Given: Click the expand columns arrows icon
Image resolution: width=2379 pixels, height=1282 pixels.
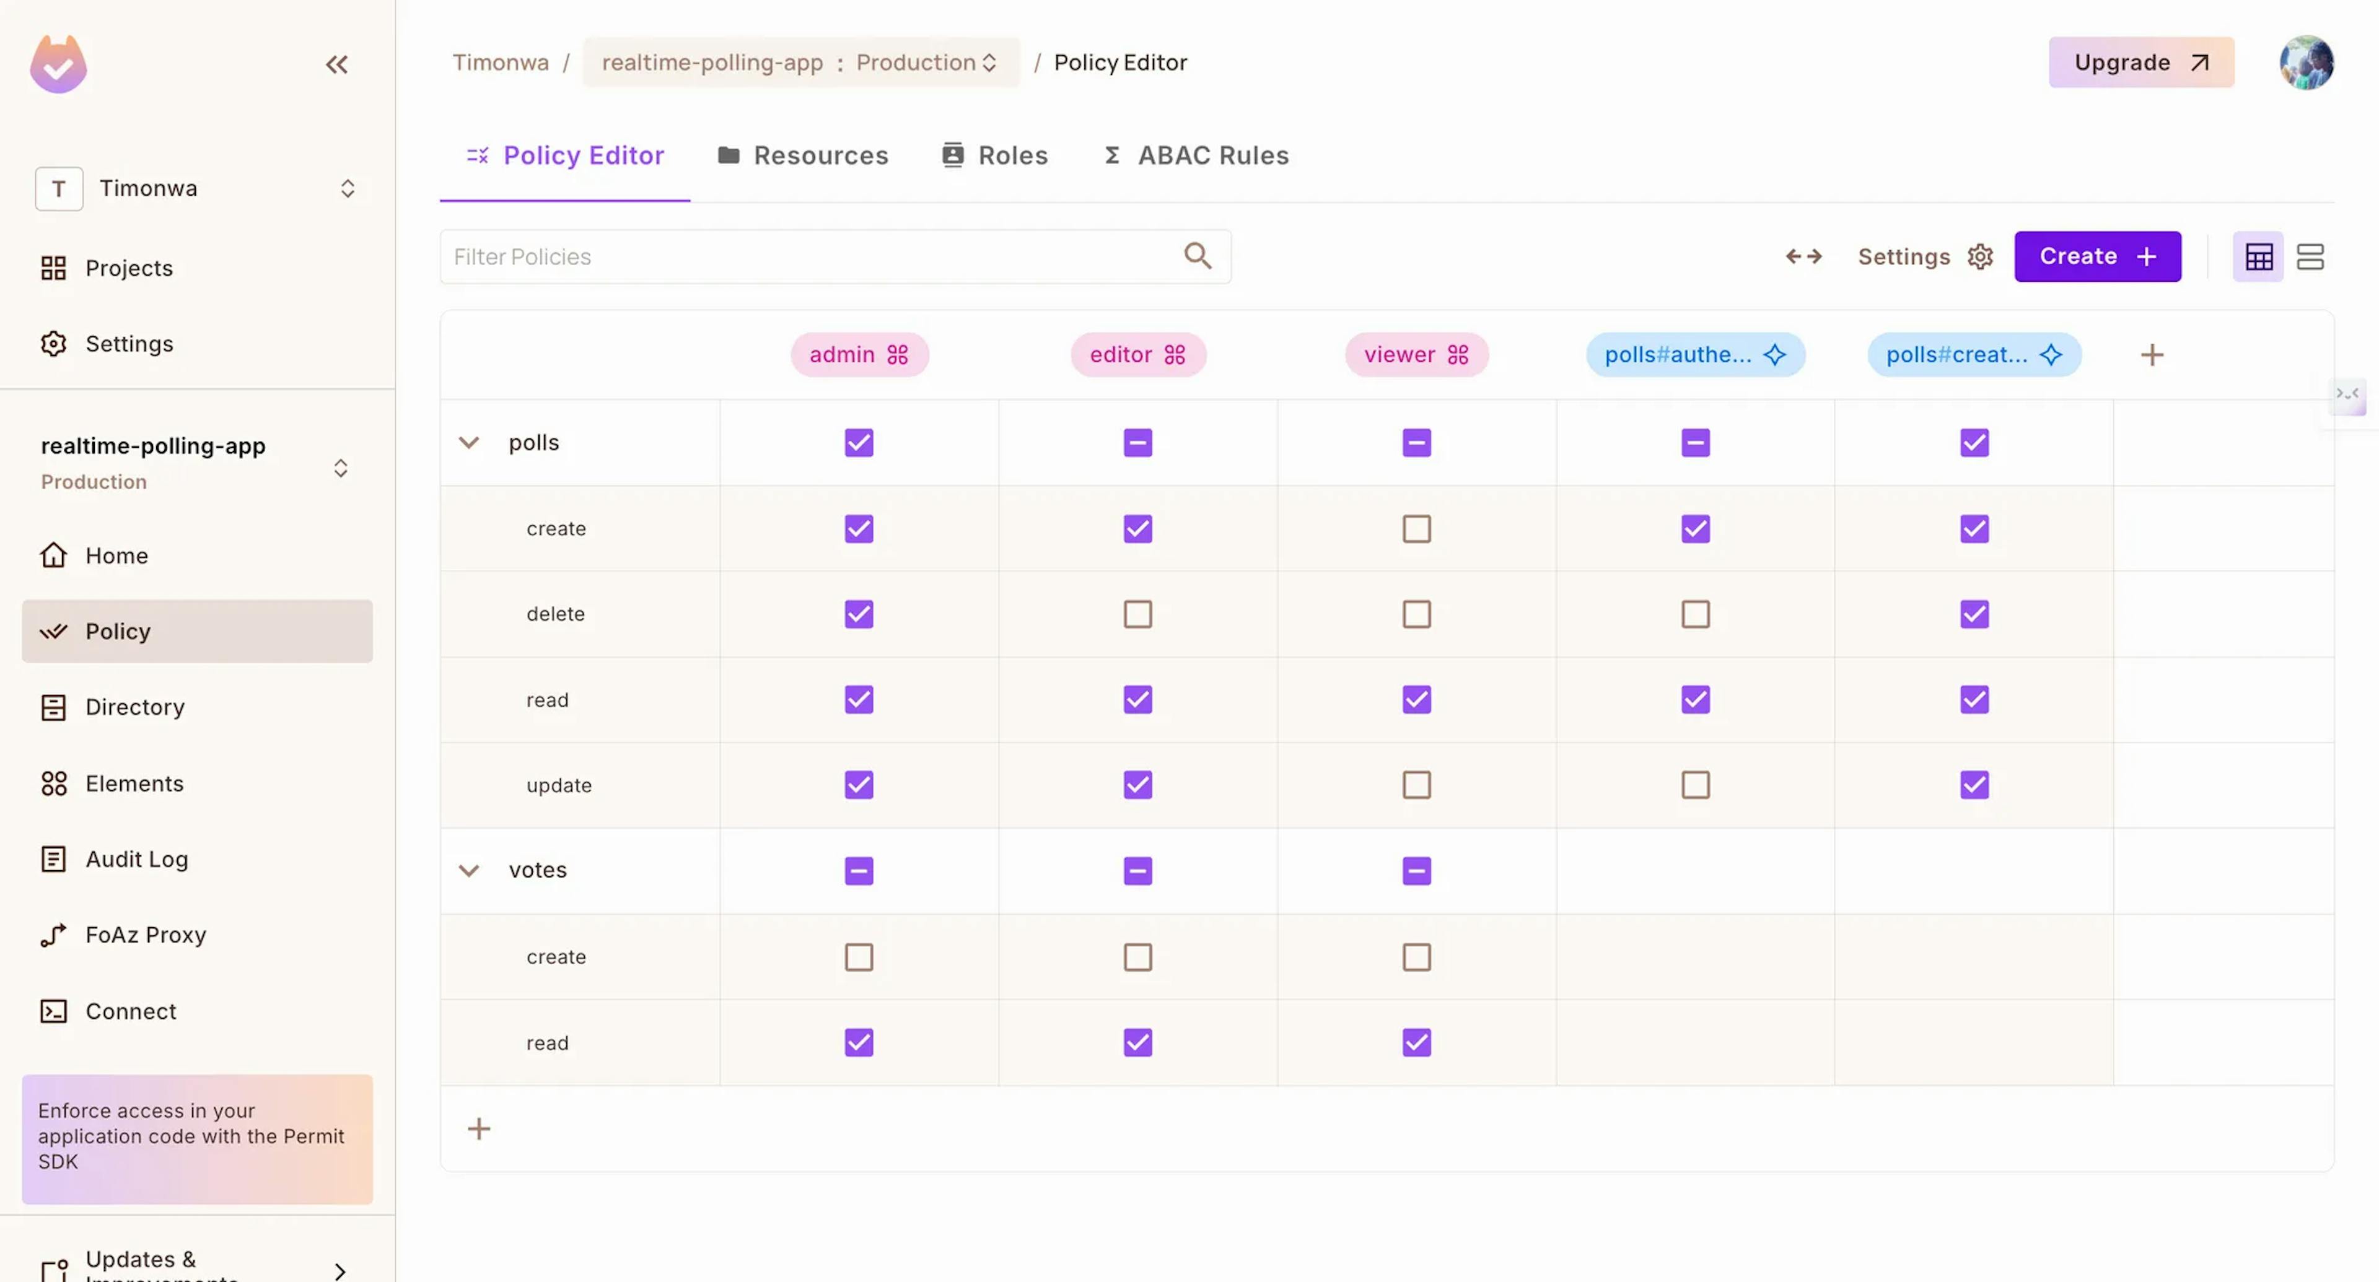Looking at the screenshot, I should click(1803, 256).
